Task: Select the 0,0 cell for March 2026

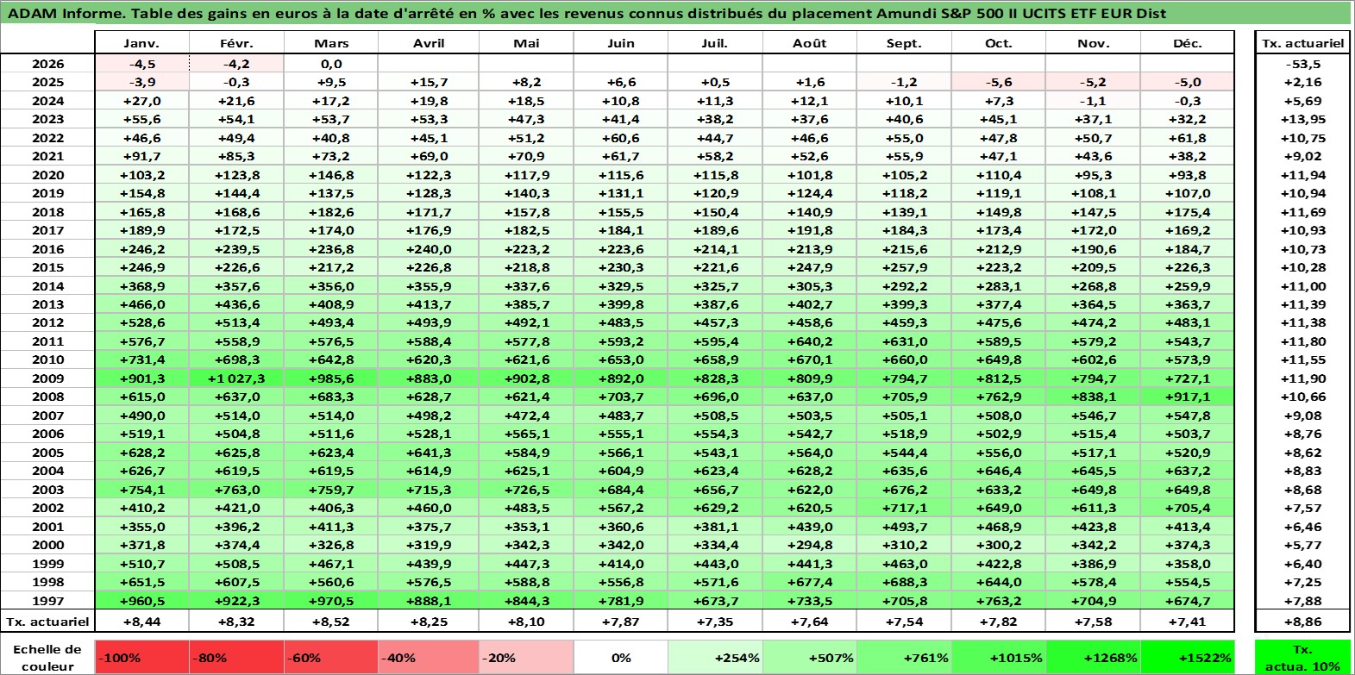Action: pos(331,64)
